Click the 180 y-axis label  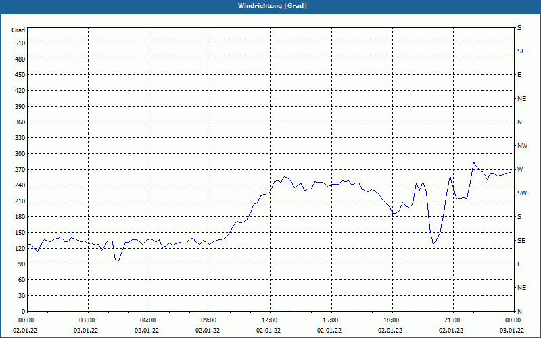[20, 217]
